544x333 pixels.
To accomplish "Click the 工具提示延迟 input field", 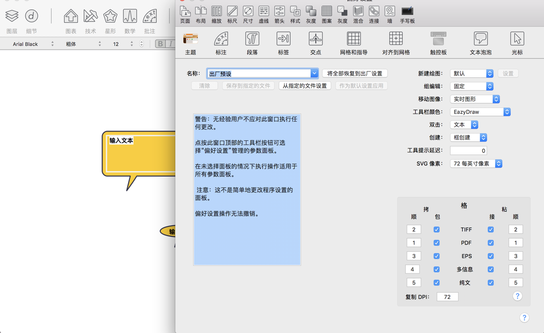I will 468,150.
